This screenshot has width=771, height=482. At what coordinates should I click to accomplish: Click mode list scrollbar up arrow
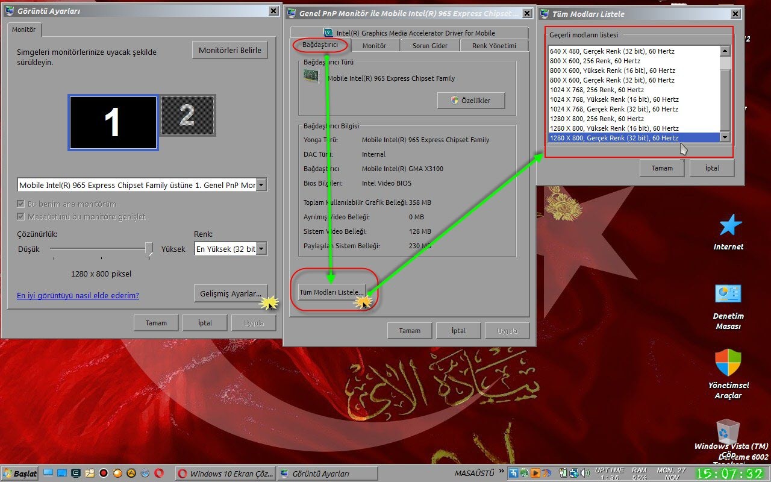725,51
